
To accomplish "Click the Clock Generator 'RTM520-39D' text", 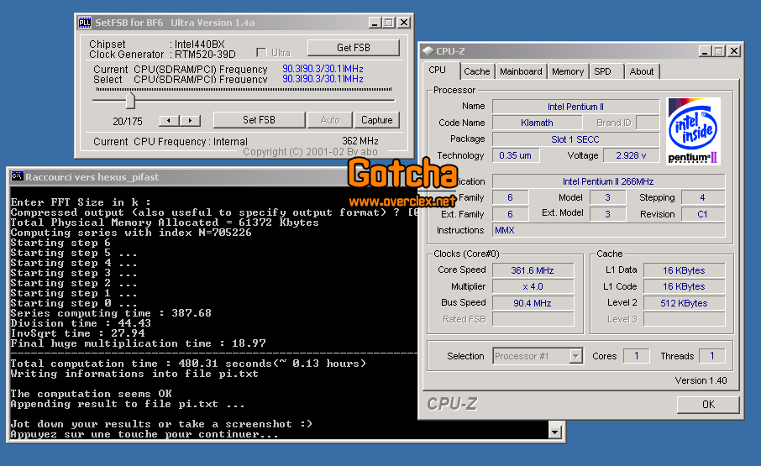I will [x=205, y=55].
